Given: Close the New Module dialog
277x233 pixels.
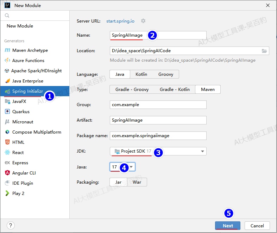Looking at the screenshot, I should 268,5.
